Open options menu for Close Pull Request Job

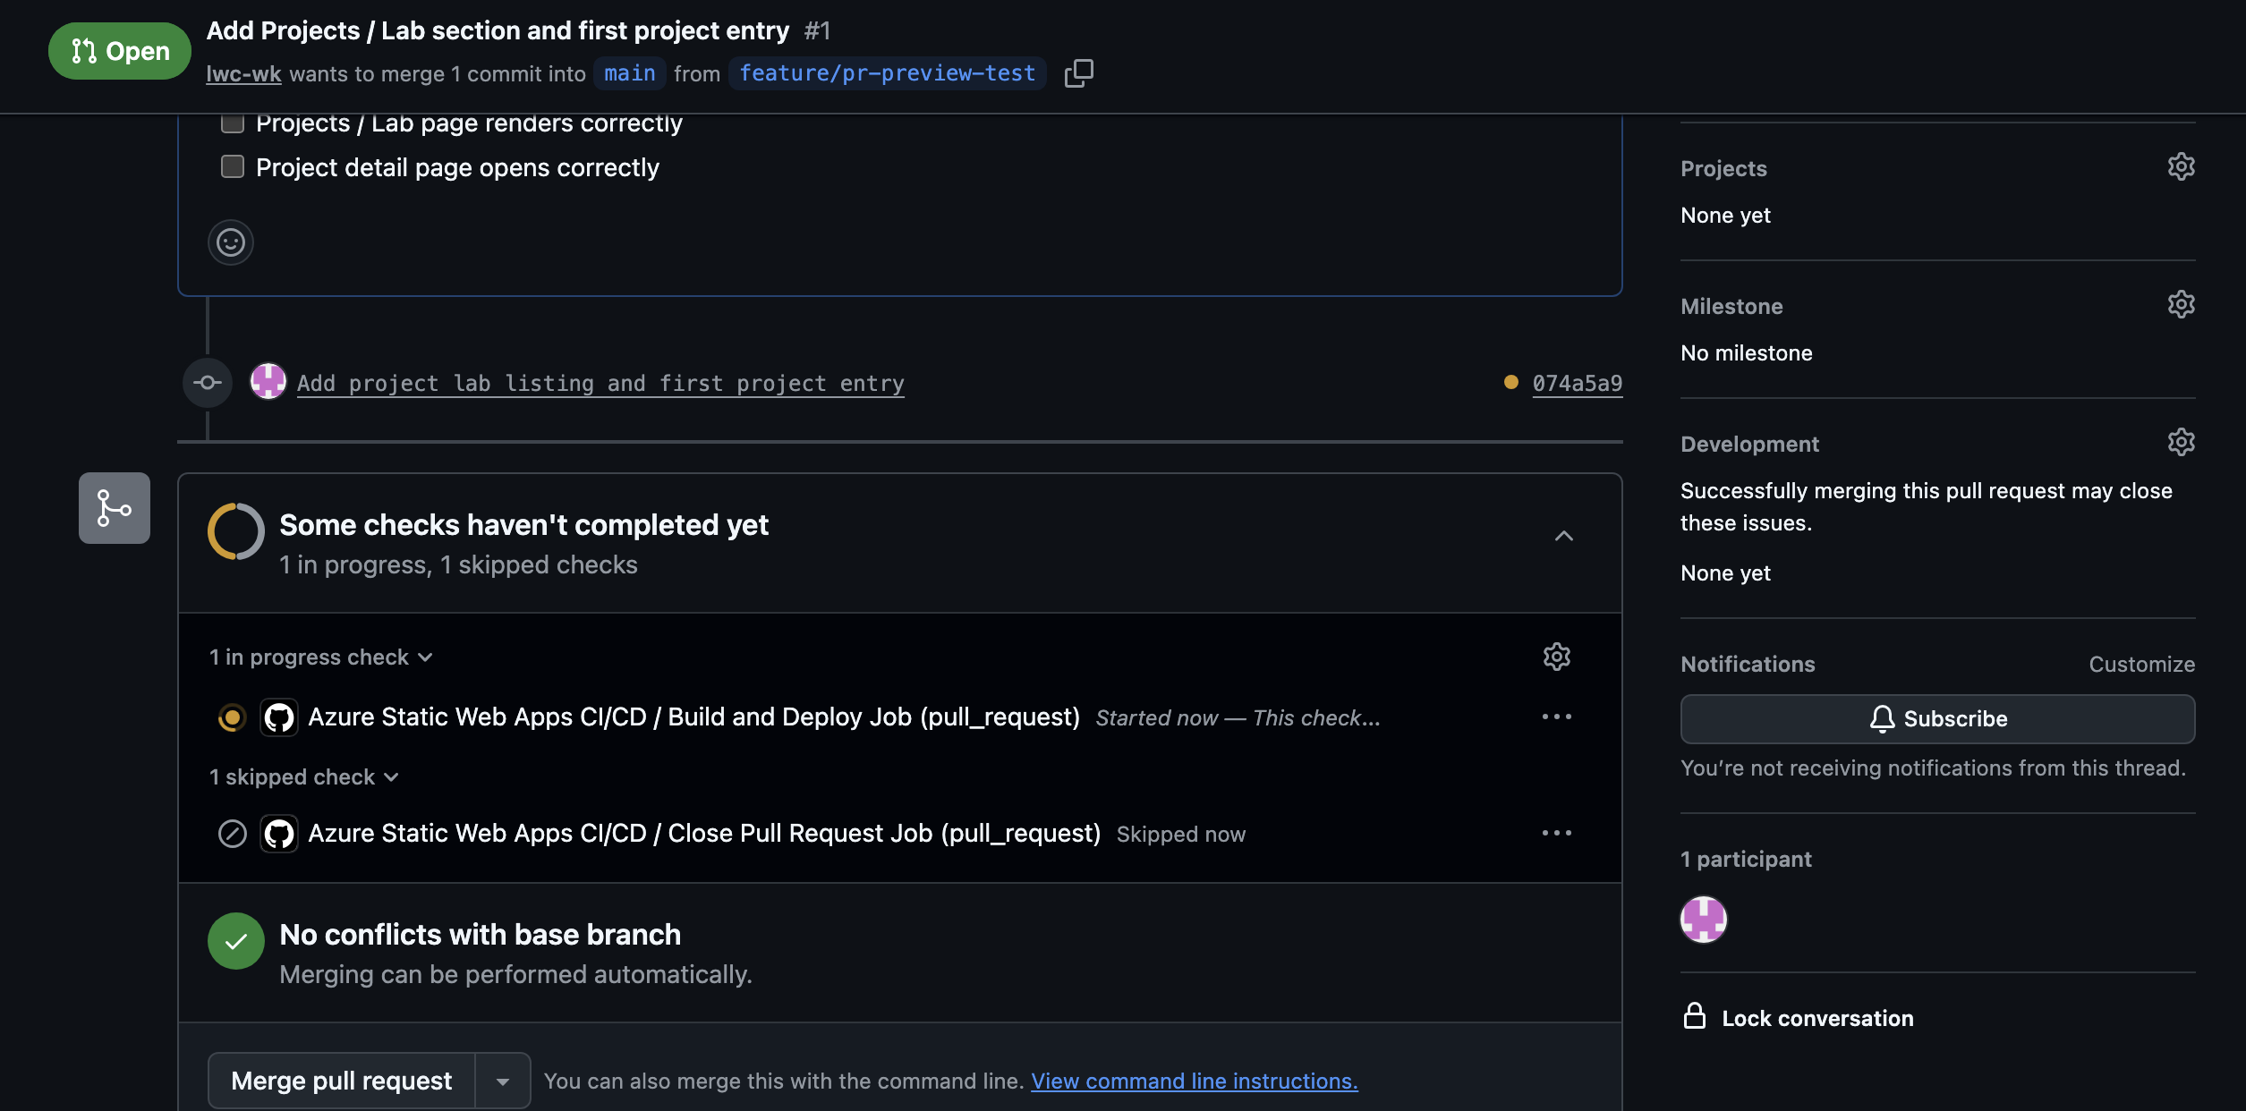(x=1557, y=833)
